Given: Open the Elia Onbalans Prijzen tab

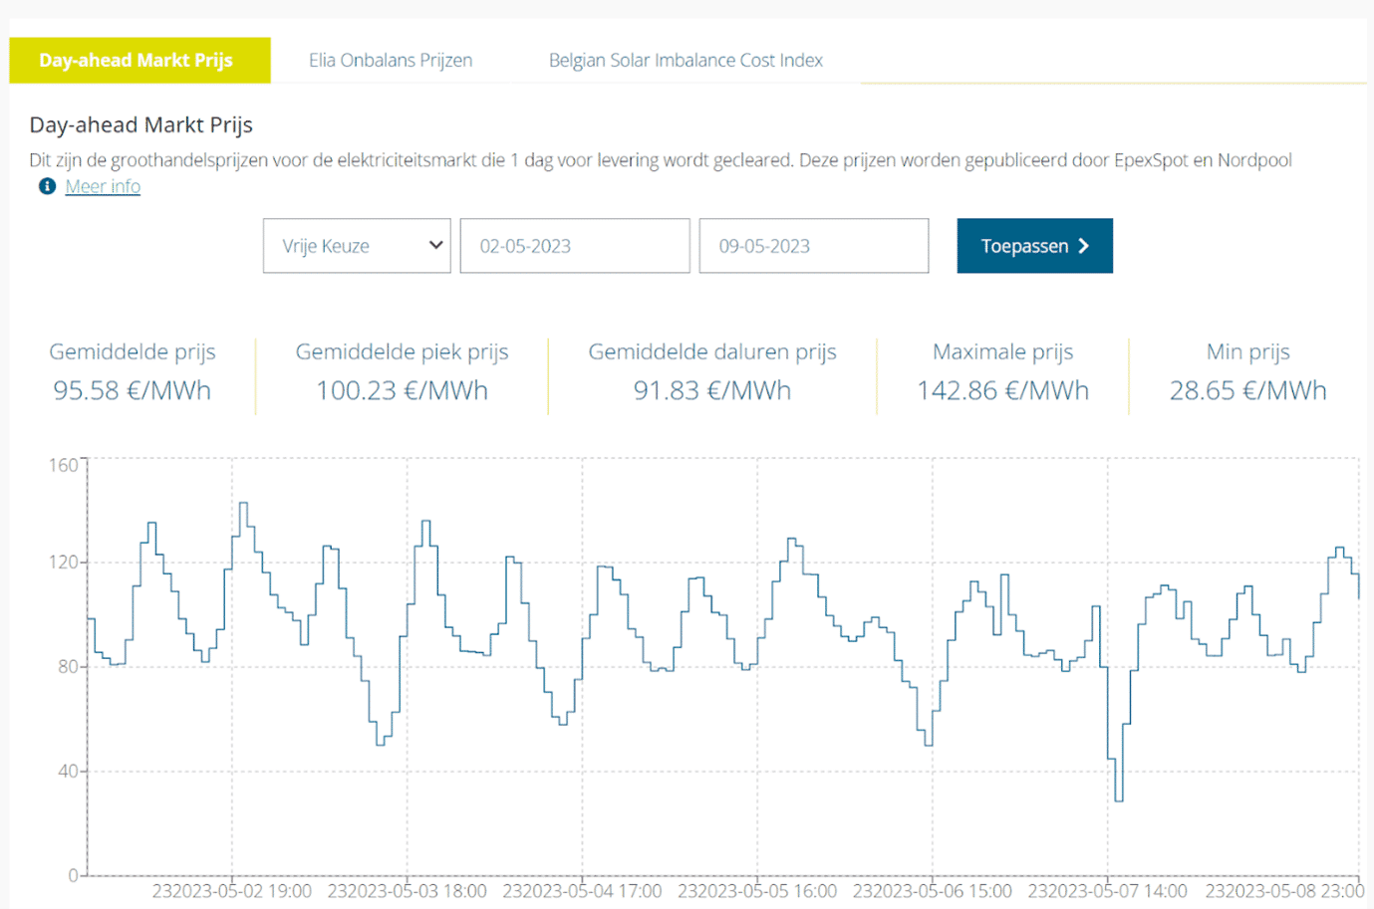Looking at the screenshot, I should coord(391,61).
